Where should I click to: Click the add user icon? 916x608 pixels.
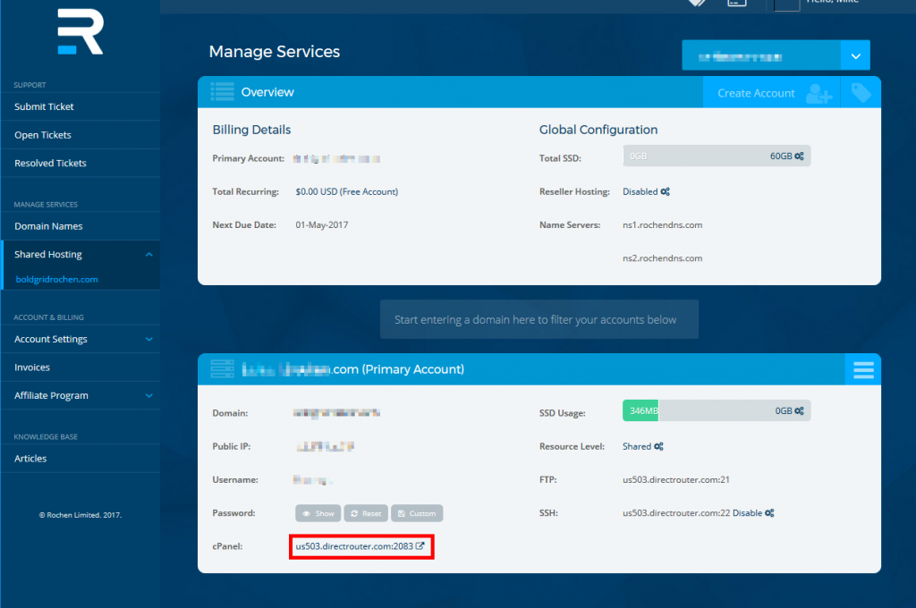(x=818, y=93)
